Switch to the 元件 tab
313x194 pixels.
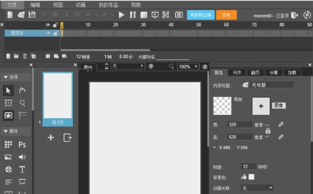coord(237,72)
